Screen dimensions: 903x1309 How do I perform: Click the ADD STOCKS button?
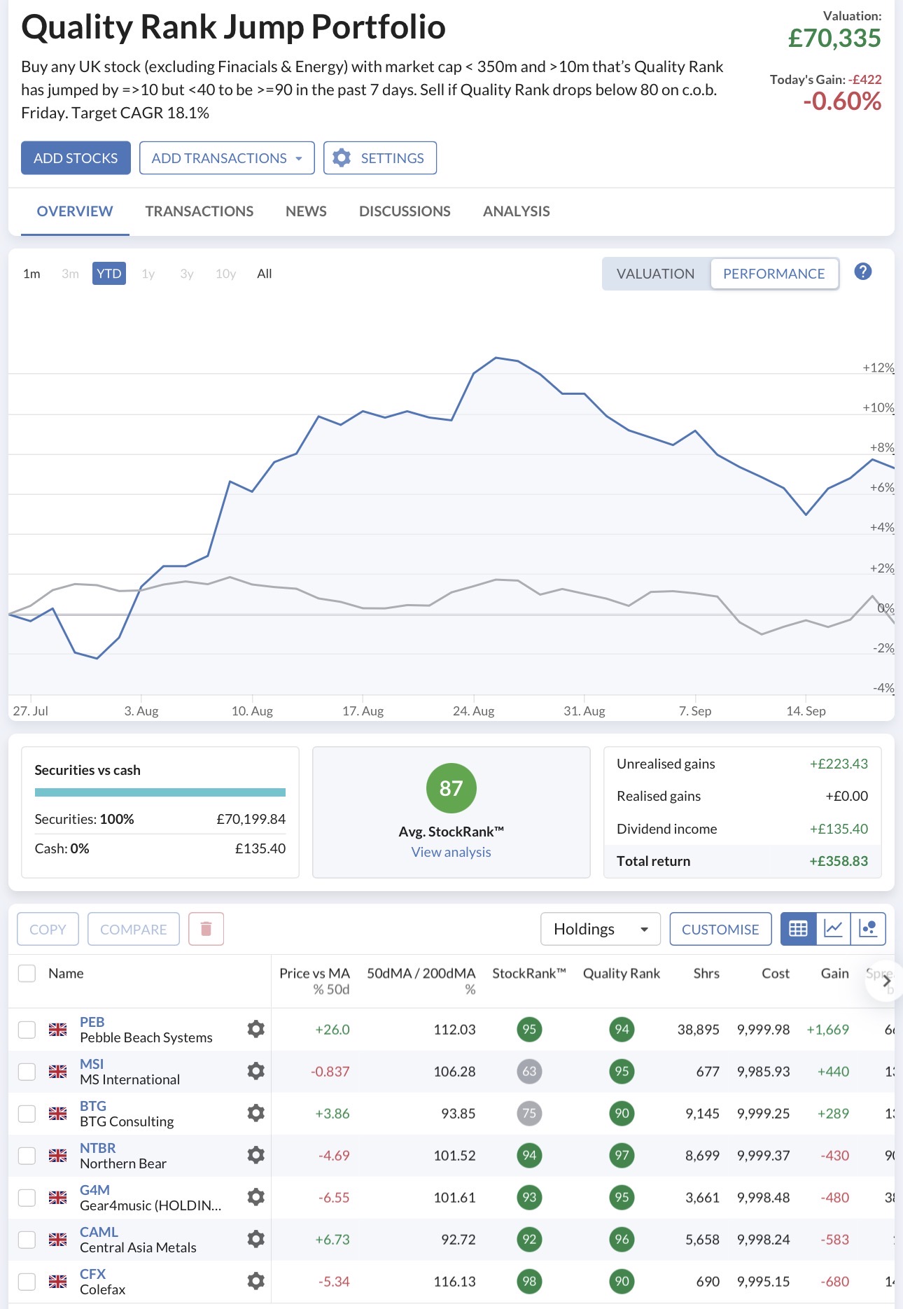(x=76, y=158)
